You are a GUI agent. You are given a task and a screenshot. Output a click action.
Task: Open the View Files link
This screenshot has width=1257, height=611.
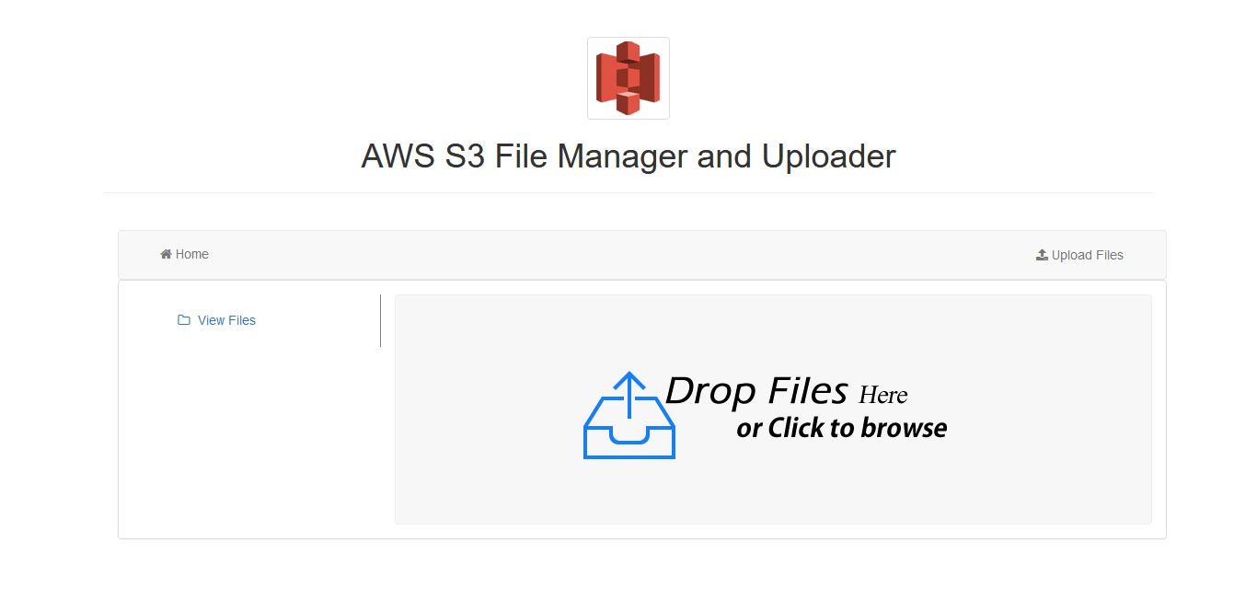[226, 320]
